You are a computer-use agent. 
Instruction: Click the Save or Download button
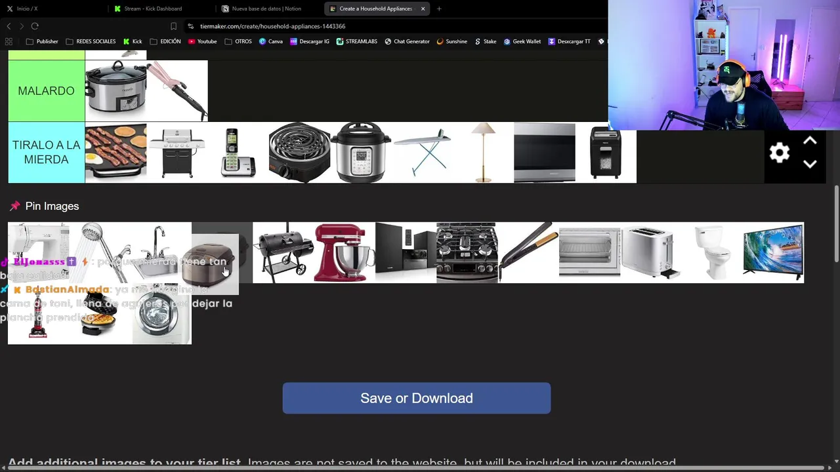click(x=417, y=398)
